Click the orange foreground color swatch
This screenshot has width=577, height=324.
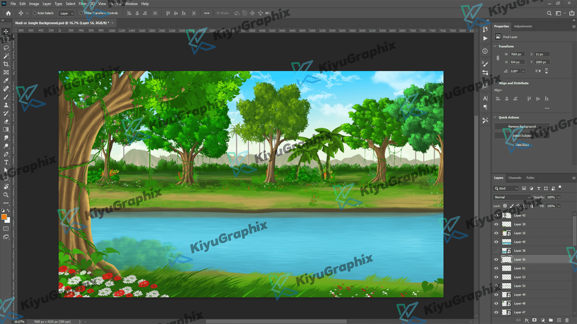tap(4, 217)
